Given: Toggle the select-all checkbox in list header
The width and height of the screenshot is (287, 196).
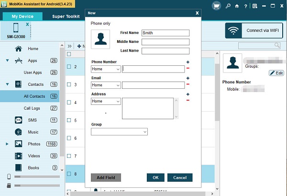Looking at the screenshot, I should pyautogui.click(x=68, y=54).
